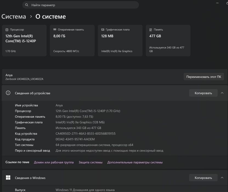Click the "Перо и сенсорный ввод" row label
The image size is (228, 192).
pos(32,151)
